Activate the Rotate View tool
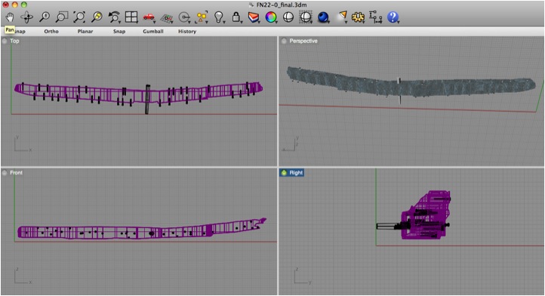Viewport: 545px width, 296px height. [x=26, y=17]
